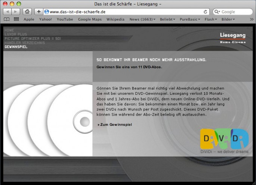The width and height of the screenshot is (256, 185).
Task: Open the Yahoo! bookmark
Action: click(x=45, y=19)
